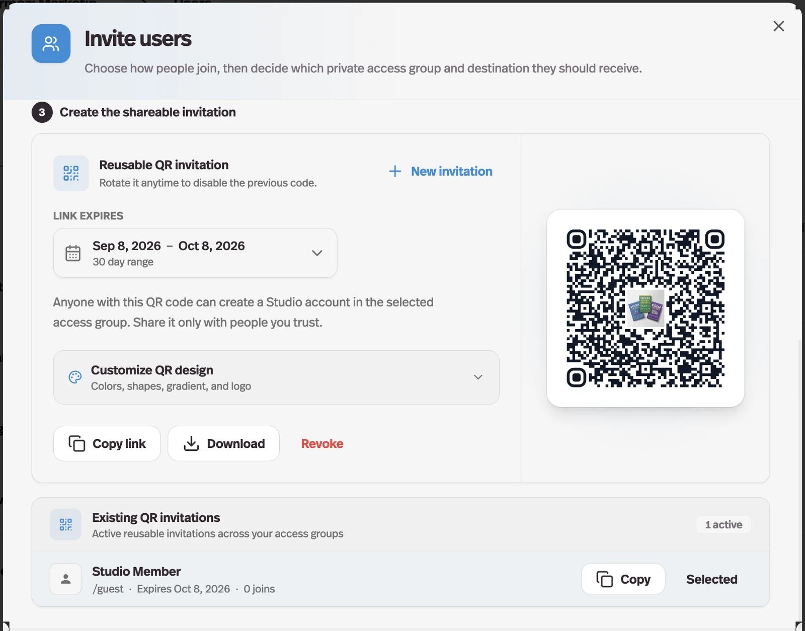The image size is (805, 631).
Task: Copy the Studio Member invitation
Action: point(623,579)
